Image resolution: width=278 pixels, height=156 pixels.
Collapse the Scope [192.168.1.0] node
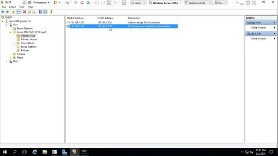coord(10,32)
